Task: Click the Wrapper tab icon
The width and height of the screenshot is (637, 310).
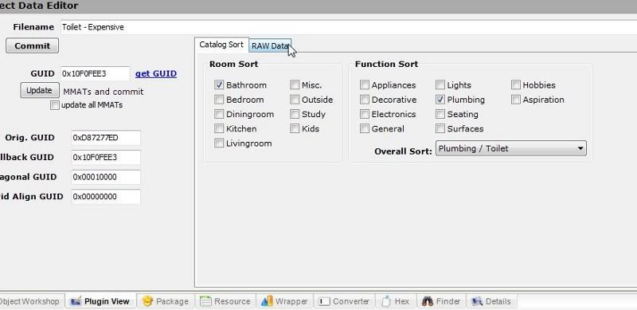Action: pyautogui.click(x=267, y=301)
